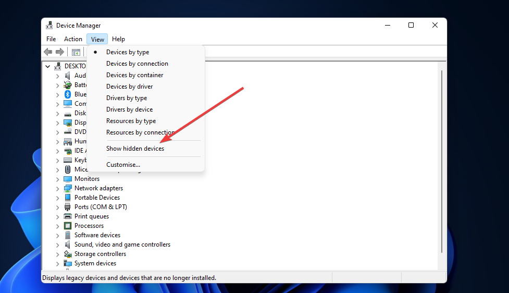This screenshot has height=293, width=509.
Task: Click the Computer category monitor icon
Action: [68, 104]
